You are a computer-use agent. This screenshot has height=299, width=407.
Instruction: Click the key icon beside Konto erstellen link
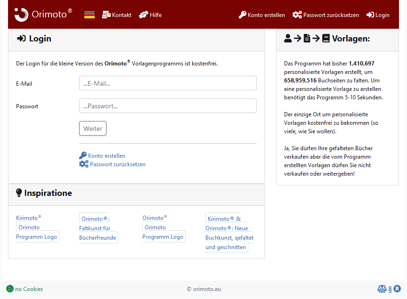point(83,155)
